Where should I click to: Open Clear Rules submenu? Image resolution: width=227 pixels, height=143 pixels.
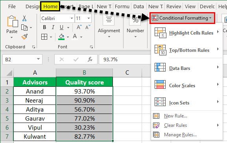[x=186, y=125]
